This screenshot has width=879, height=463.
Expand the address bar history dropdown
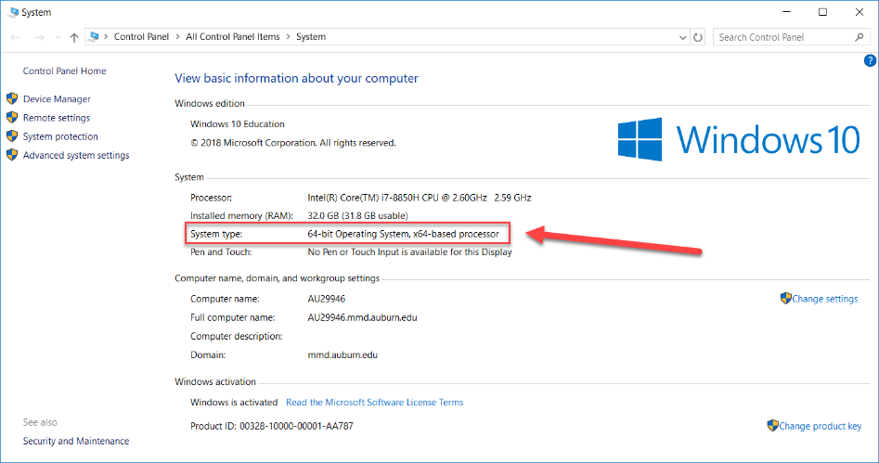(x=682, y=37)
